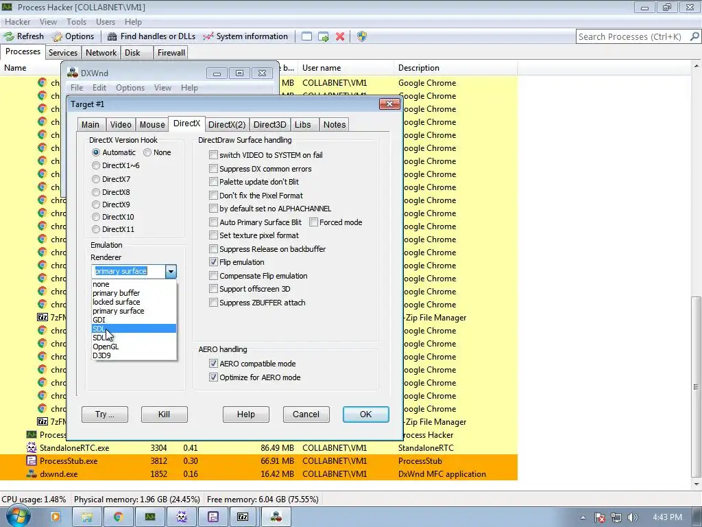Viewport: 702px width, 527px height.
Task: Select the None DirectX hook radio button
Action: 147,152
